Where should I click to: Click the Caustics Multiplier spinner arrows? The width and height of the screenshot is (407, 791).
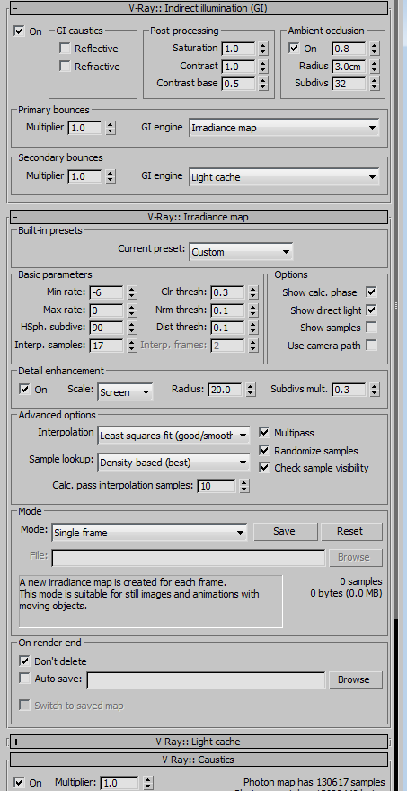[147, 783]
